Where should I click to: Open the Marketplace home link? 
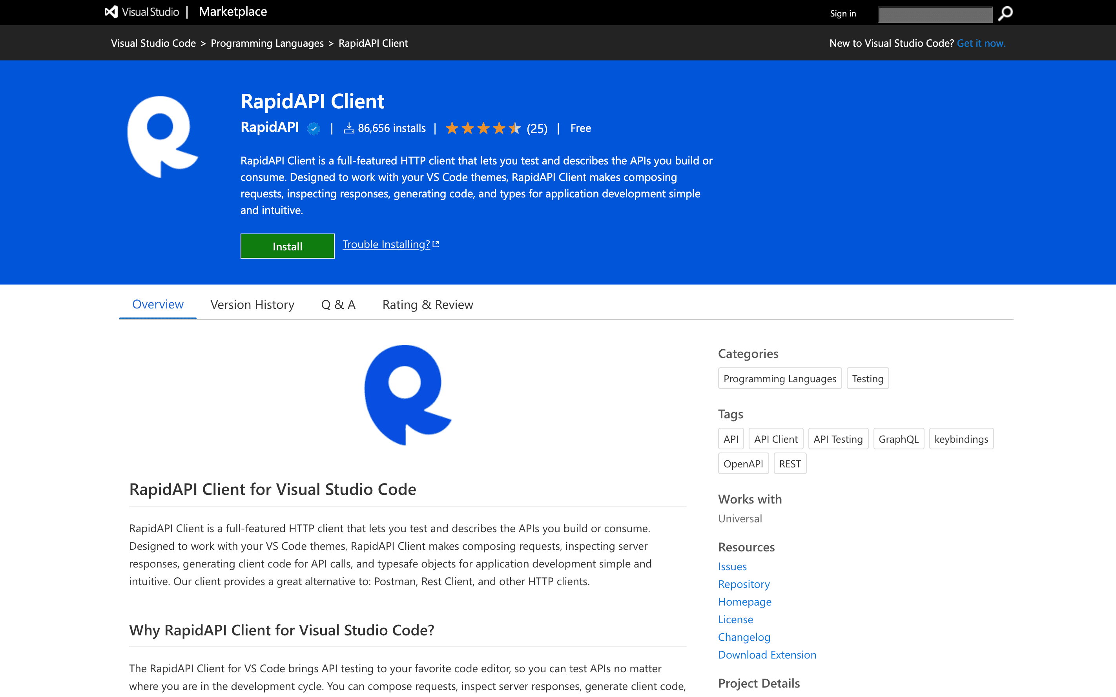[233, 11]
